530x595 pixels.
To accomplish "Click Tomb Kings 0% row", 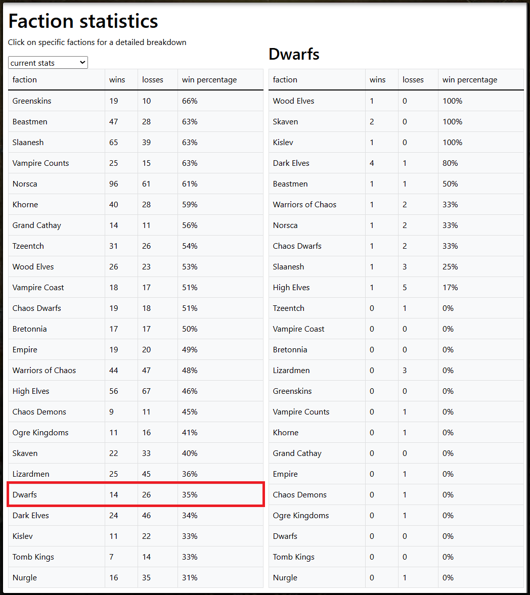I will pyautogui.click(x=396, y=557).
